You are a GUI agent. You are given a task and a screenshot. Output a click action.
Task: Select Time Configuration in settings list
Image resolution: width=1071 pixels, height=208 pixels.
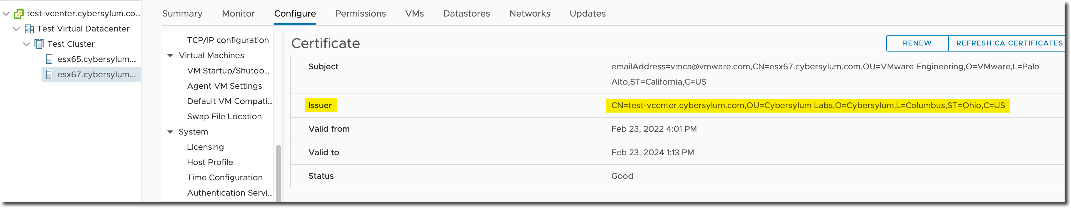(x=225, y=178)
